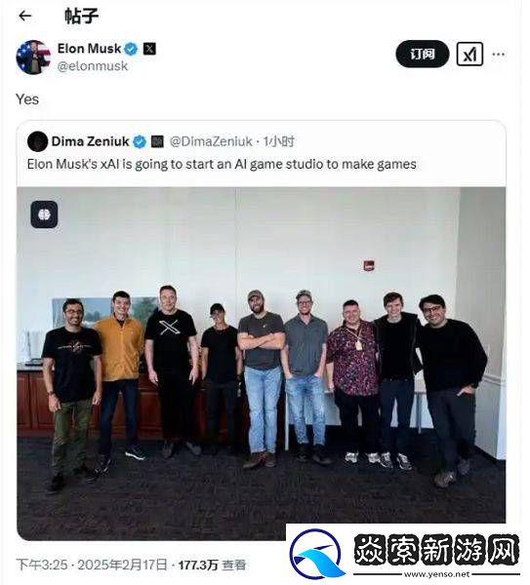530x585 pixels.
Task: Click the blue verified badge next to Elon Musk
Action: click(x=131, y=49)
